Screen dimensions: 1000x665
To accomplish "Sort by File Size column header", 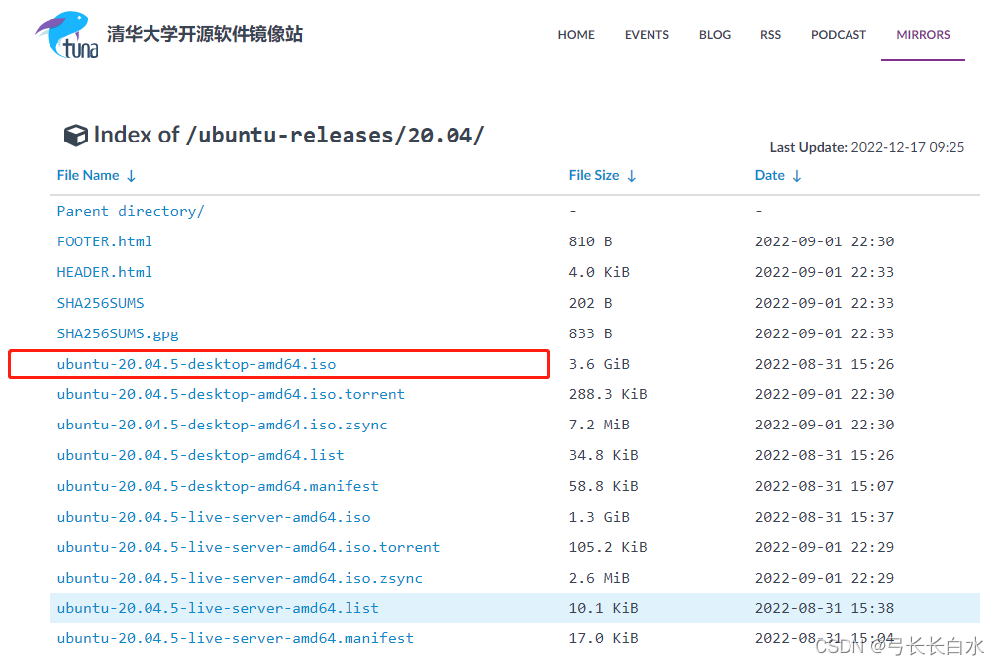I will (x=594, y=175).
